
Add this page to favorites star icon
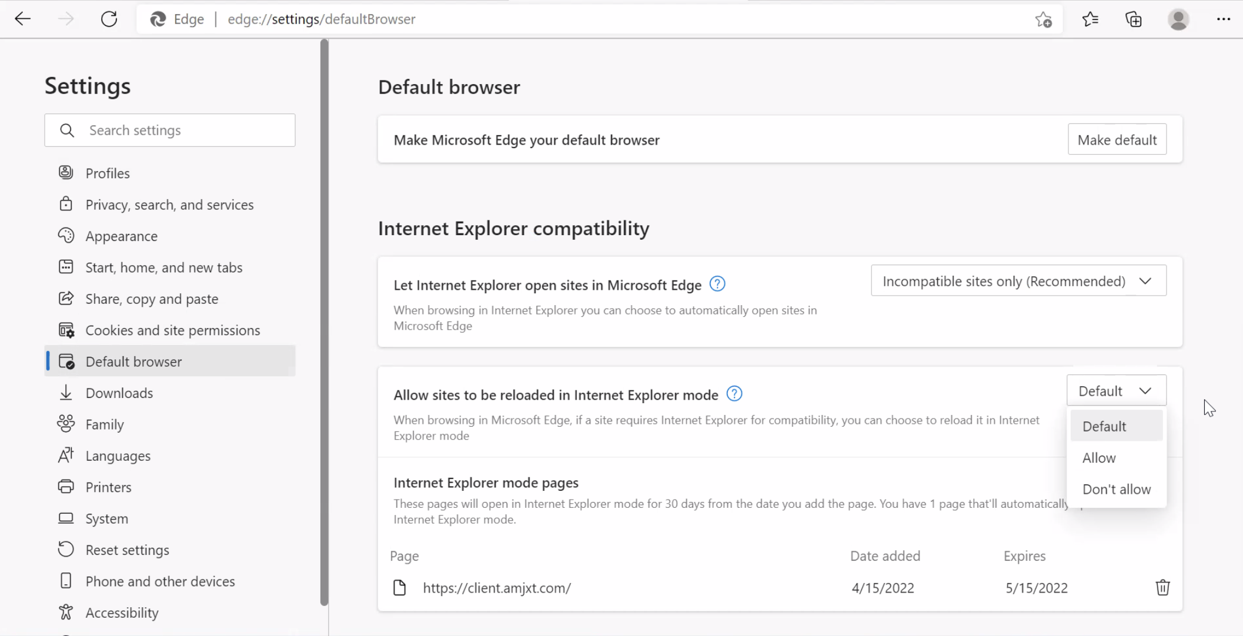point(1044,19)
